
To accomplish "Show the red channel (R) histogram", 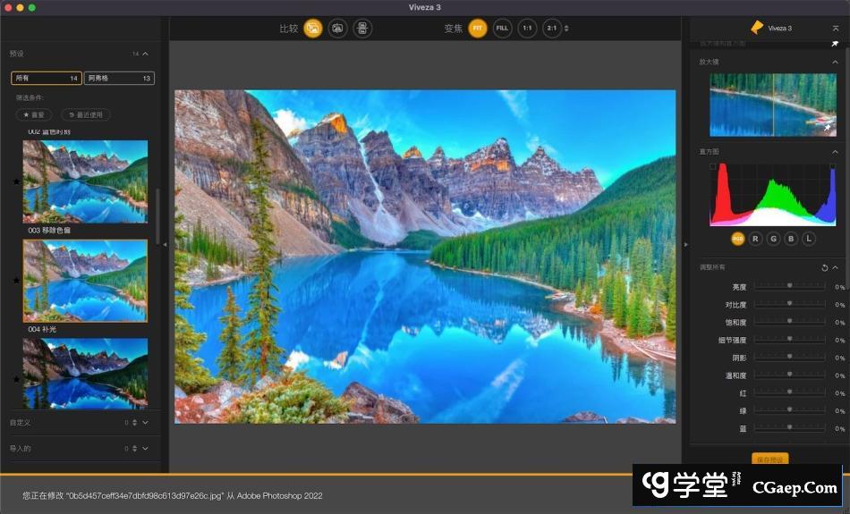I will (755, 239).
